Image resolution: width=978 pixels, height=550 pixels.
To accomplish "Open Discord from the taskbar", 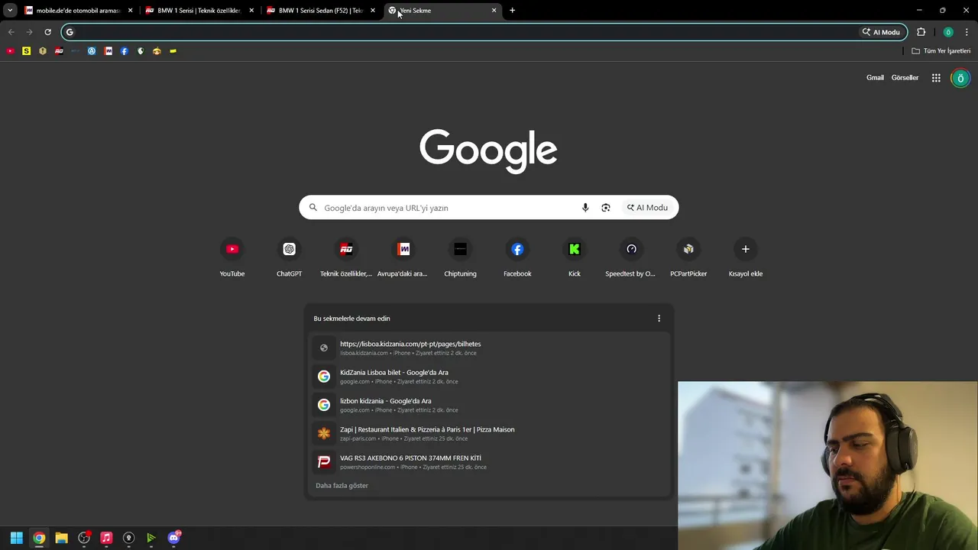I will 173,538.
